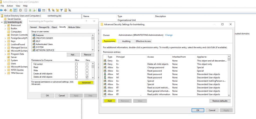
Task: Toggle the Show/Hide Action Pane toolbar icon
Action: (43, 10)
